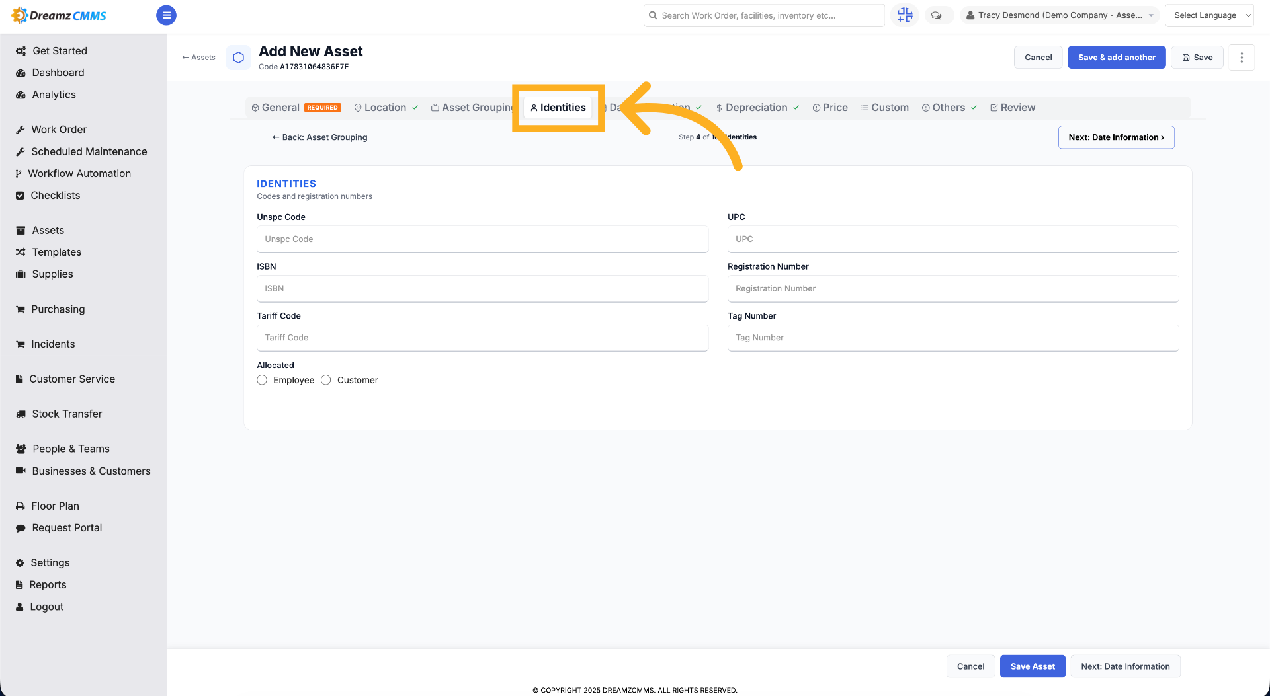The height and width of the screenshot is (696, 1270).
Task: Open Stock Transfer in sidebar
Action: pyautogui.click(x=59, y=414)
